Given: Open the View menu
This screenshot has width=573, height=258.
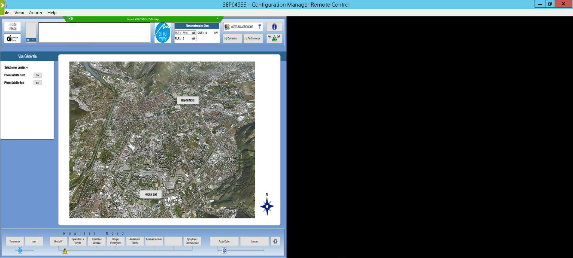Looking at the screenshot, I should pos(19,13).
